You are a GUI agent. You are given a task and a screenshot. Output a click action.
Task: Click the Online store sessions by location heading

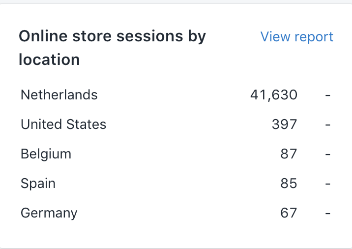click(x=112, y=48)
